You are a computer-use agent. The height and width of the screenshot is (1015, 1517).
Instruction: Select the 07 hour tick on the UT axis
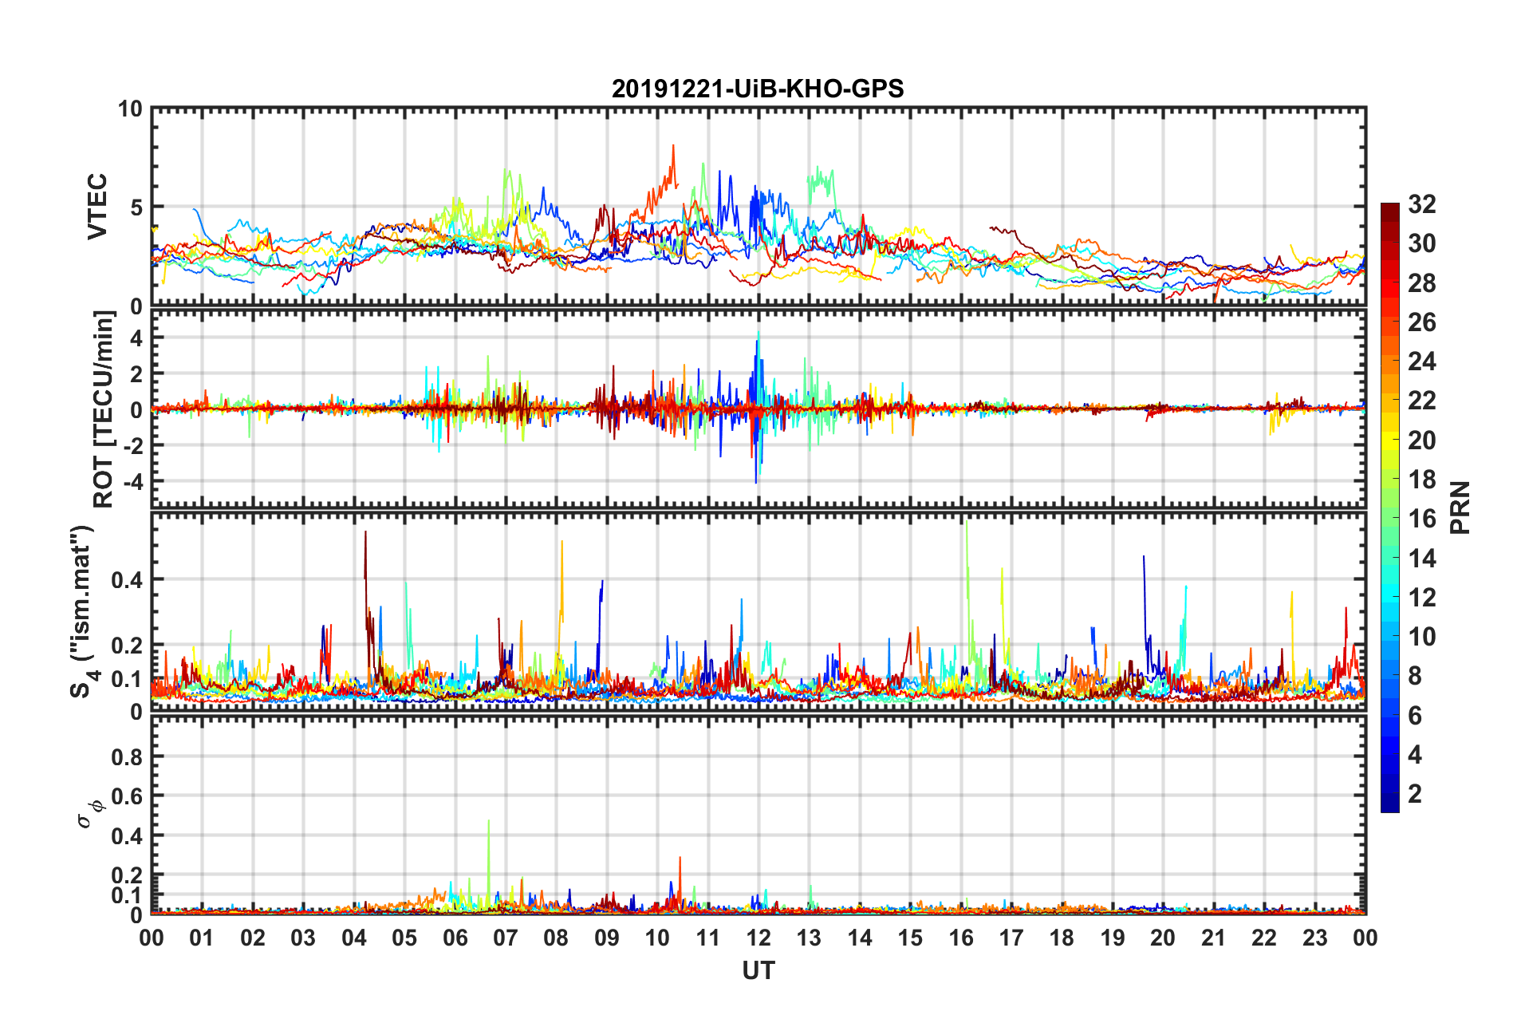[x=506, y=938]
